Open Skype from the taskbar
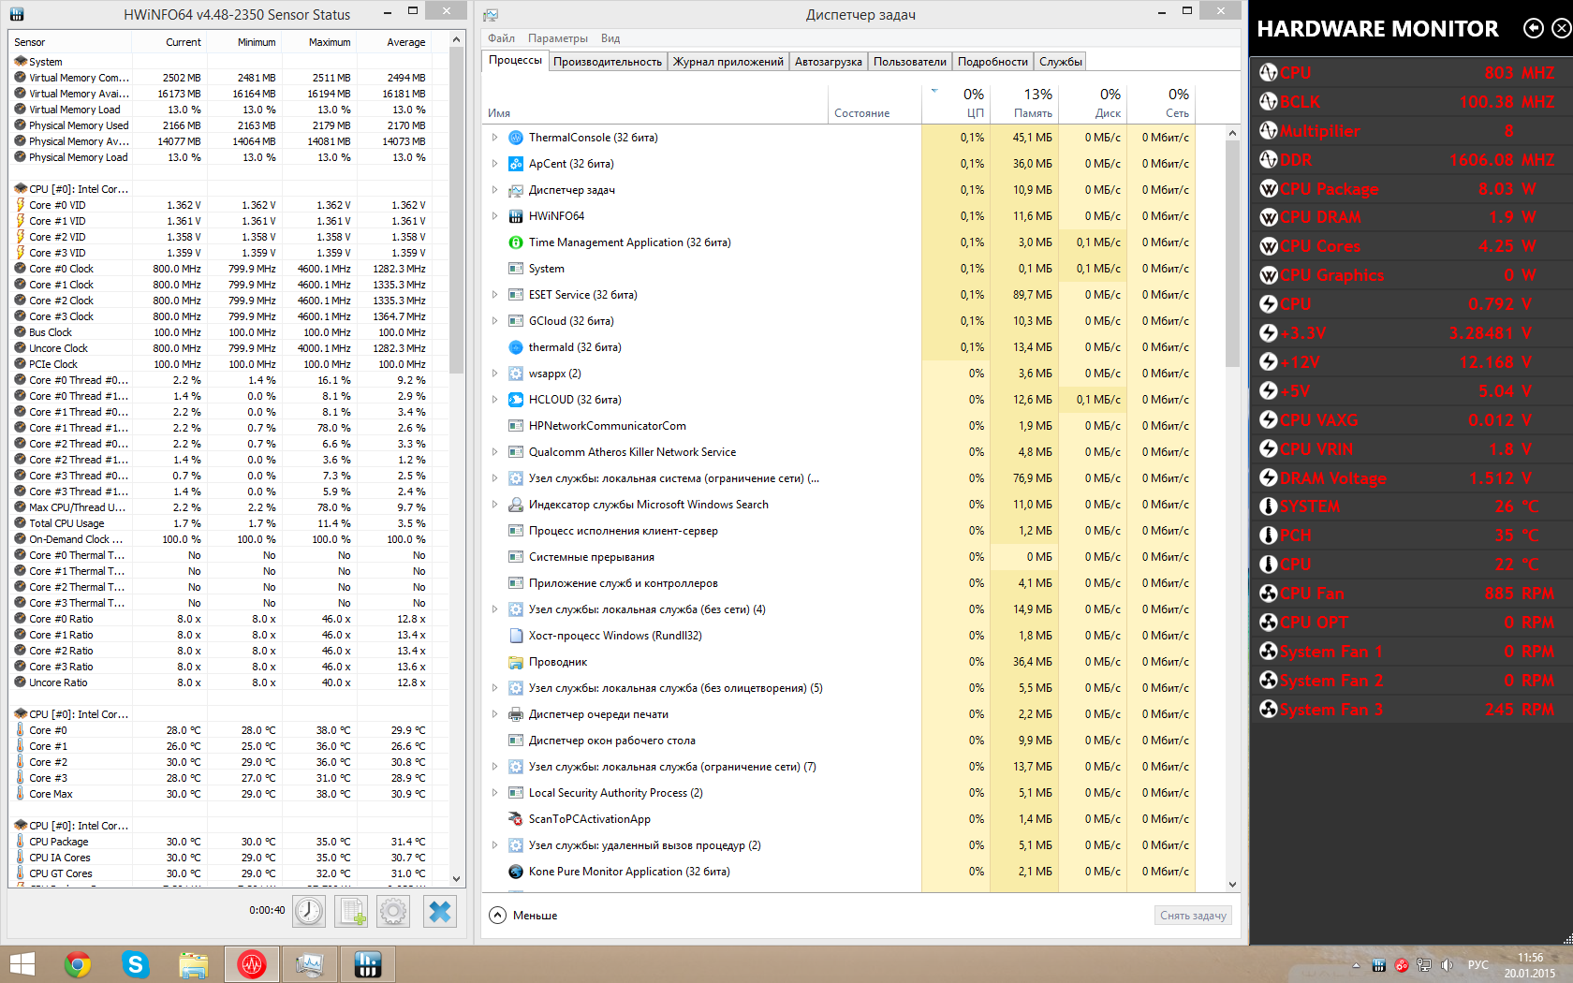The width and height of the screenshot is (1573, 983). tap(136, 964)
